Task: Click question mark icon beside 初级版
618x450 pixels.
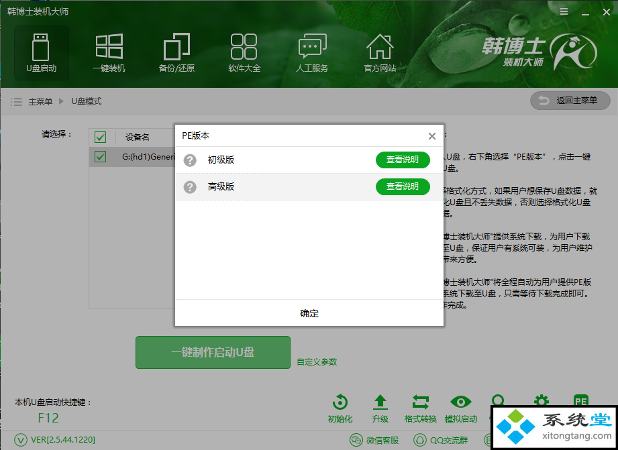Action: pos(190,160)
